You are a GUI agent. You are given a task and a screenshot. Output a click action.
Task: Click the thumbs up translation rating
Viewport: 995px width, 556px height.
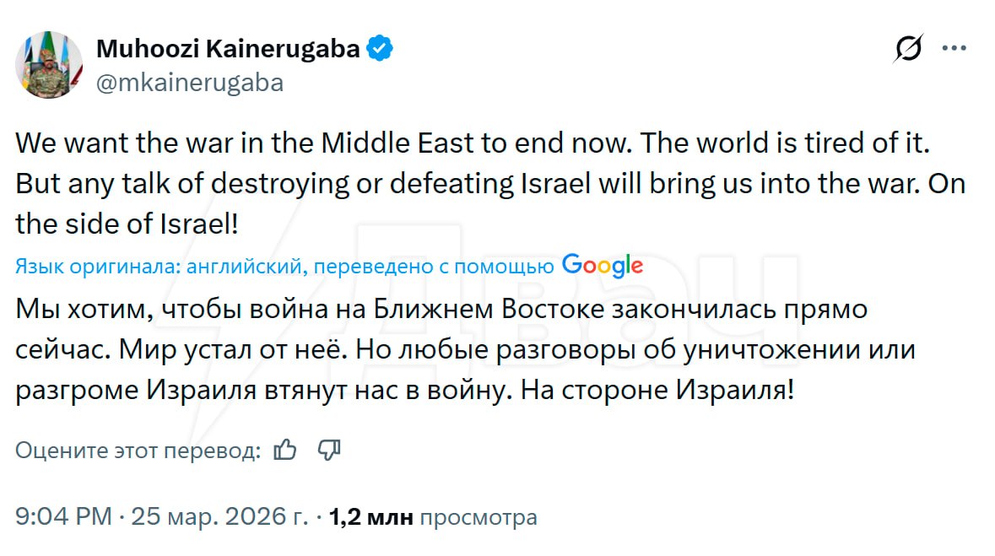[x=286, y=451]
